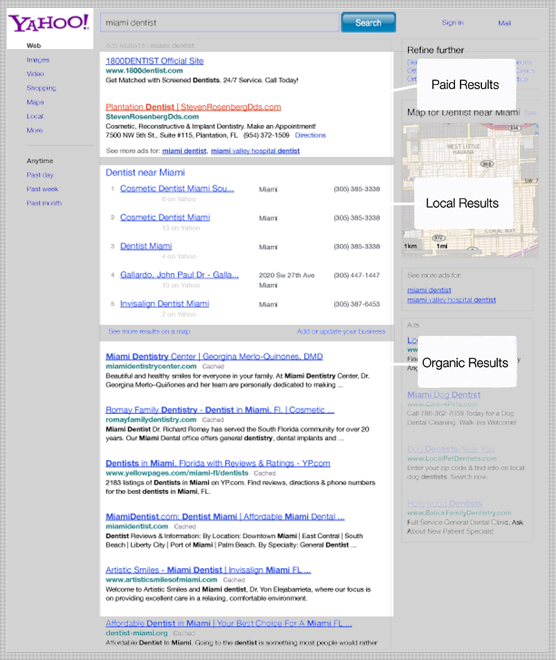Open the Images search tab
The height and width of the screenshot is (660, 556).
pyautogui.click(x=38, y=60)
